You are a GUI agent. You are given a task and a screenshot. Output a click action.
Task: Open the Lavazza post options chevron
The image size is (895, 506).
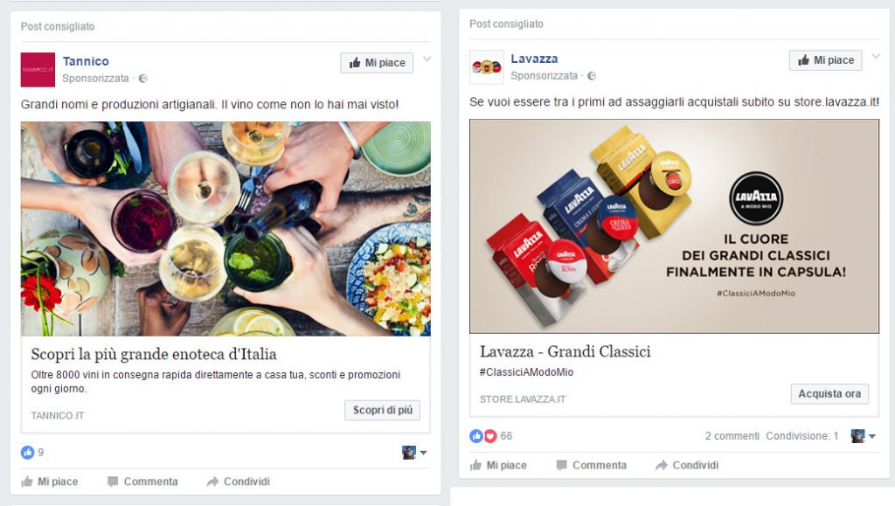[x=876, y=56]
